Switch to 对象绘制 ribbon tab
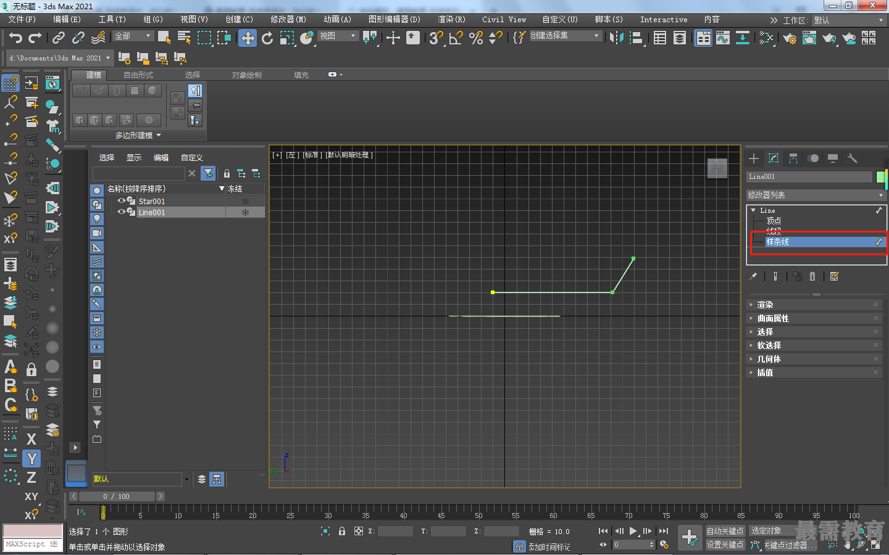 pos(247,75)
